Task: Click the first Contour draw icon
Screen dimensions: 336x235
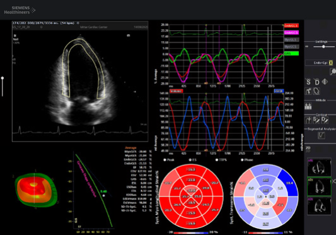Action: tap(308, 120)
